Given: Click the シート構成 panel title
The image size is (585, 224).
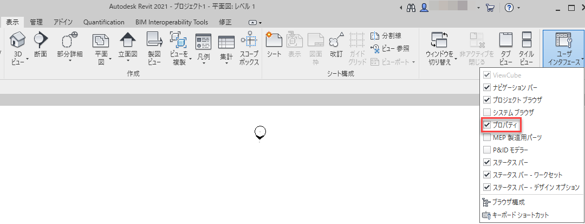Looking at the screenshot, I should [340, 74].
